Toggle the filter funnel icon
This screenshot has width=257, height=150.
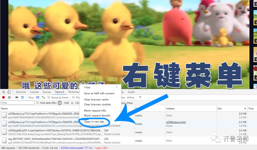(22, 97)
